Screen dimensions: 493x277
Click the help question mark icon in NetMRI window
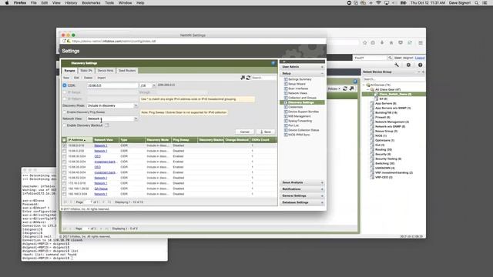coord(420,65)
